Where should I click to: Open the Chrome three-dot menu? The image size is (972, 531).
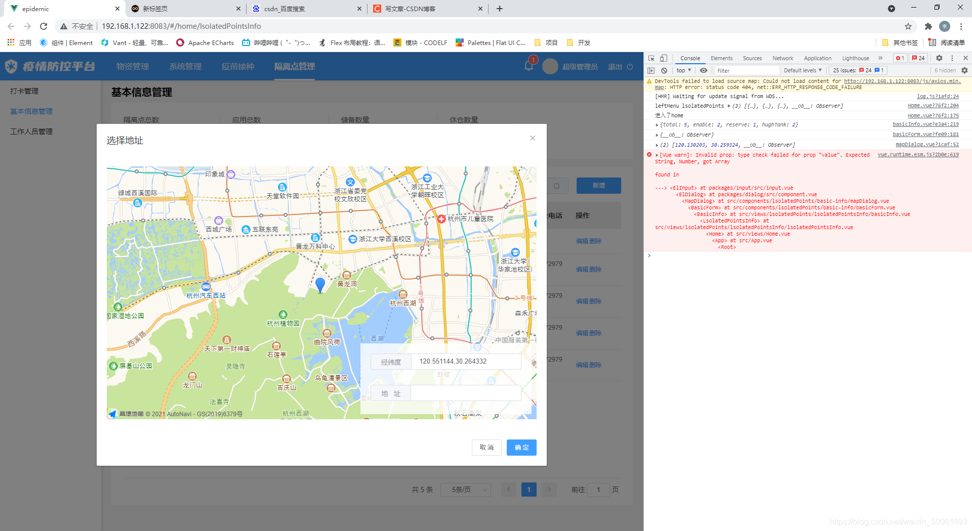pyautogui.click(x=961, y=26)
